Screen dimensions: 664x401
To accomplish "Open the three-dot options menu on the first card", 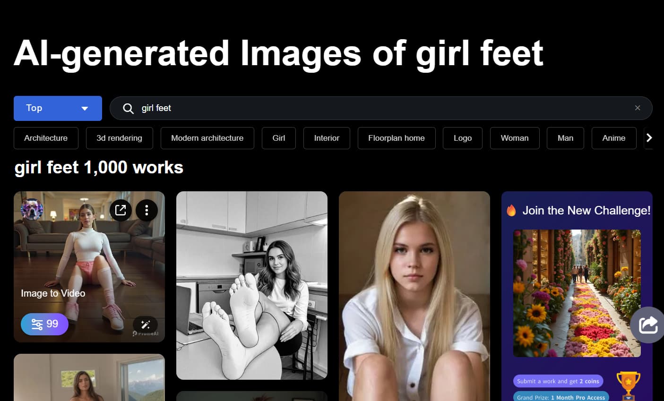I will tap(147, 210).
